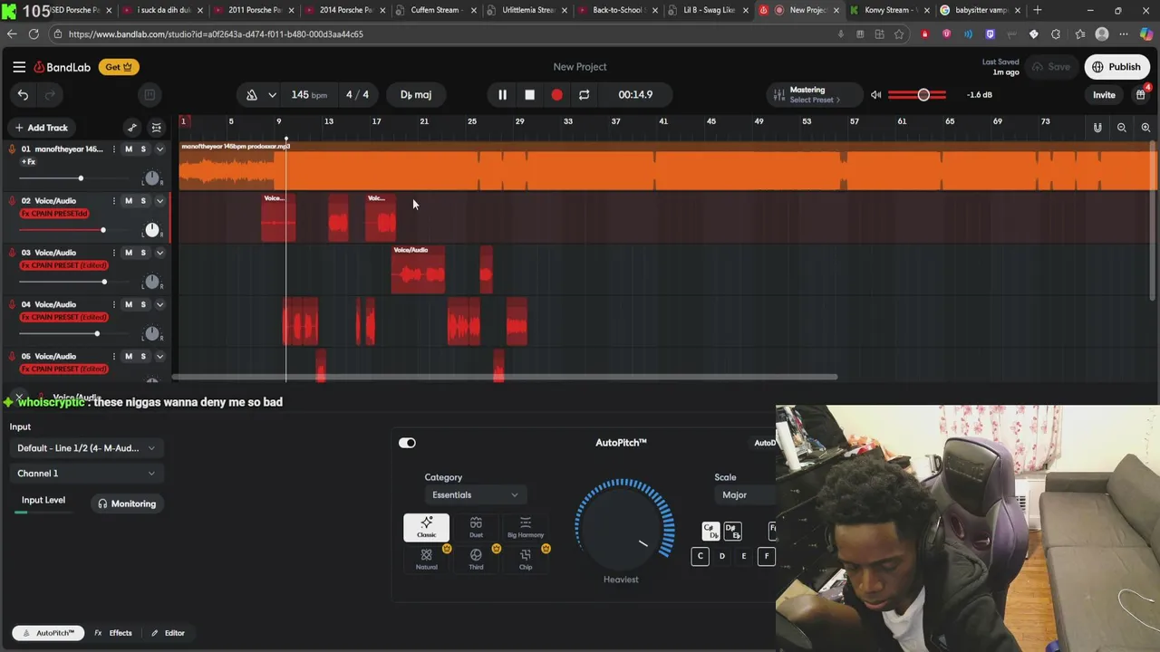
Task: Click the Publish button
Action: pyautogui.click(x=1116, y=67)
